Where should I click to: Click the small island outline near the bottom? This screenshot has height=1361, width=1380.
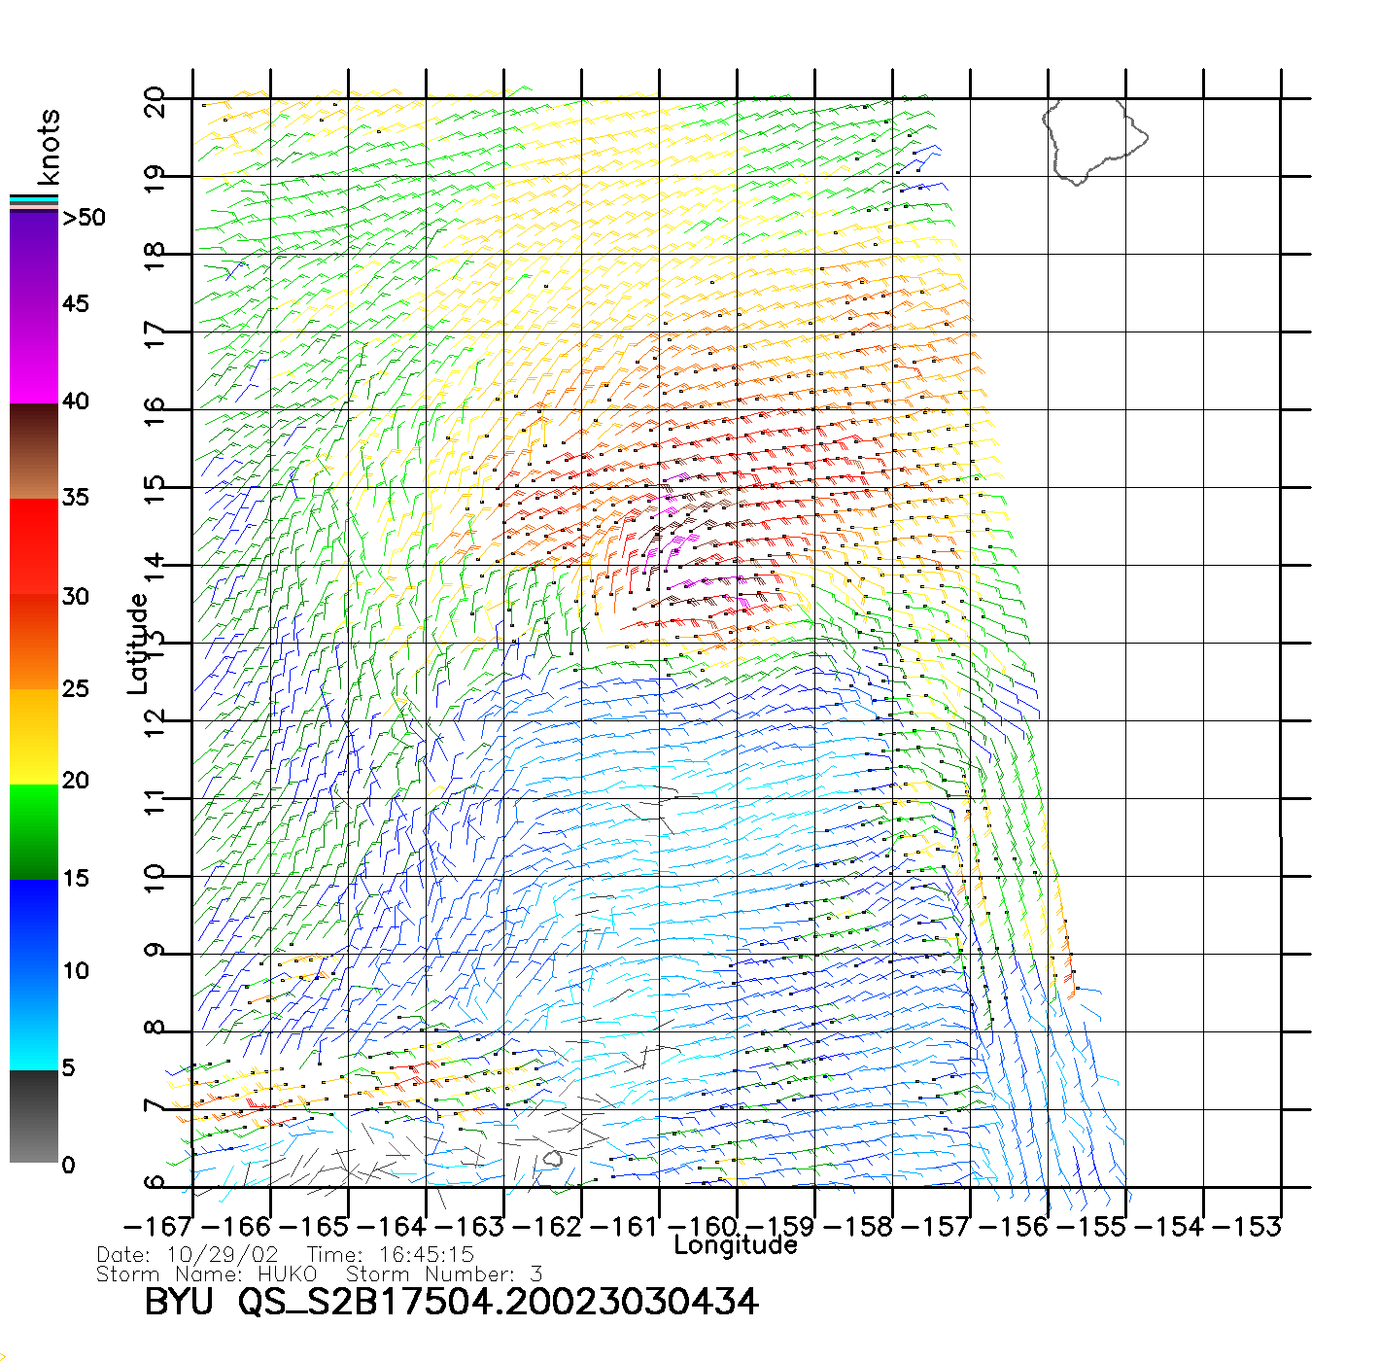pos(553,1159)
